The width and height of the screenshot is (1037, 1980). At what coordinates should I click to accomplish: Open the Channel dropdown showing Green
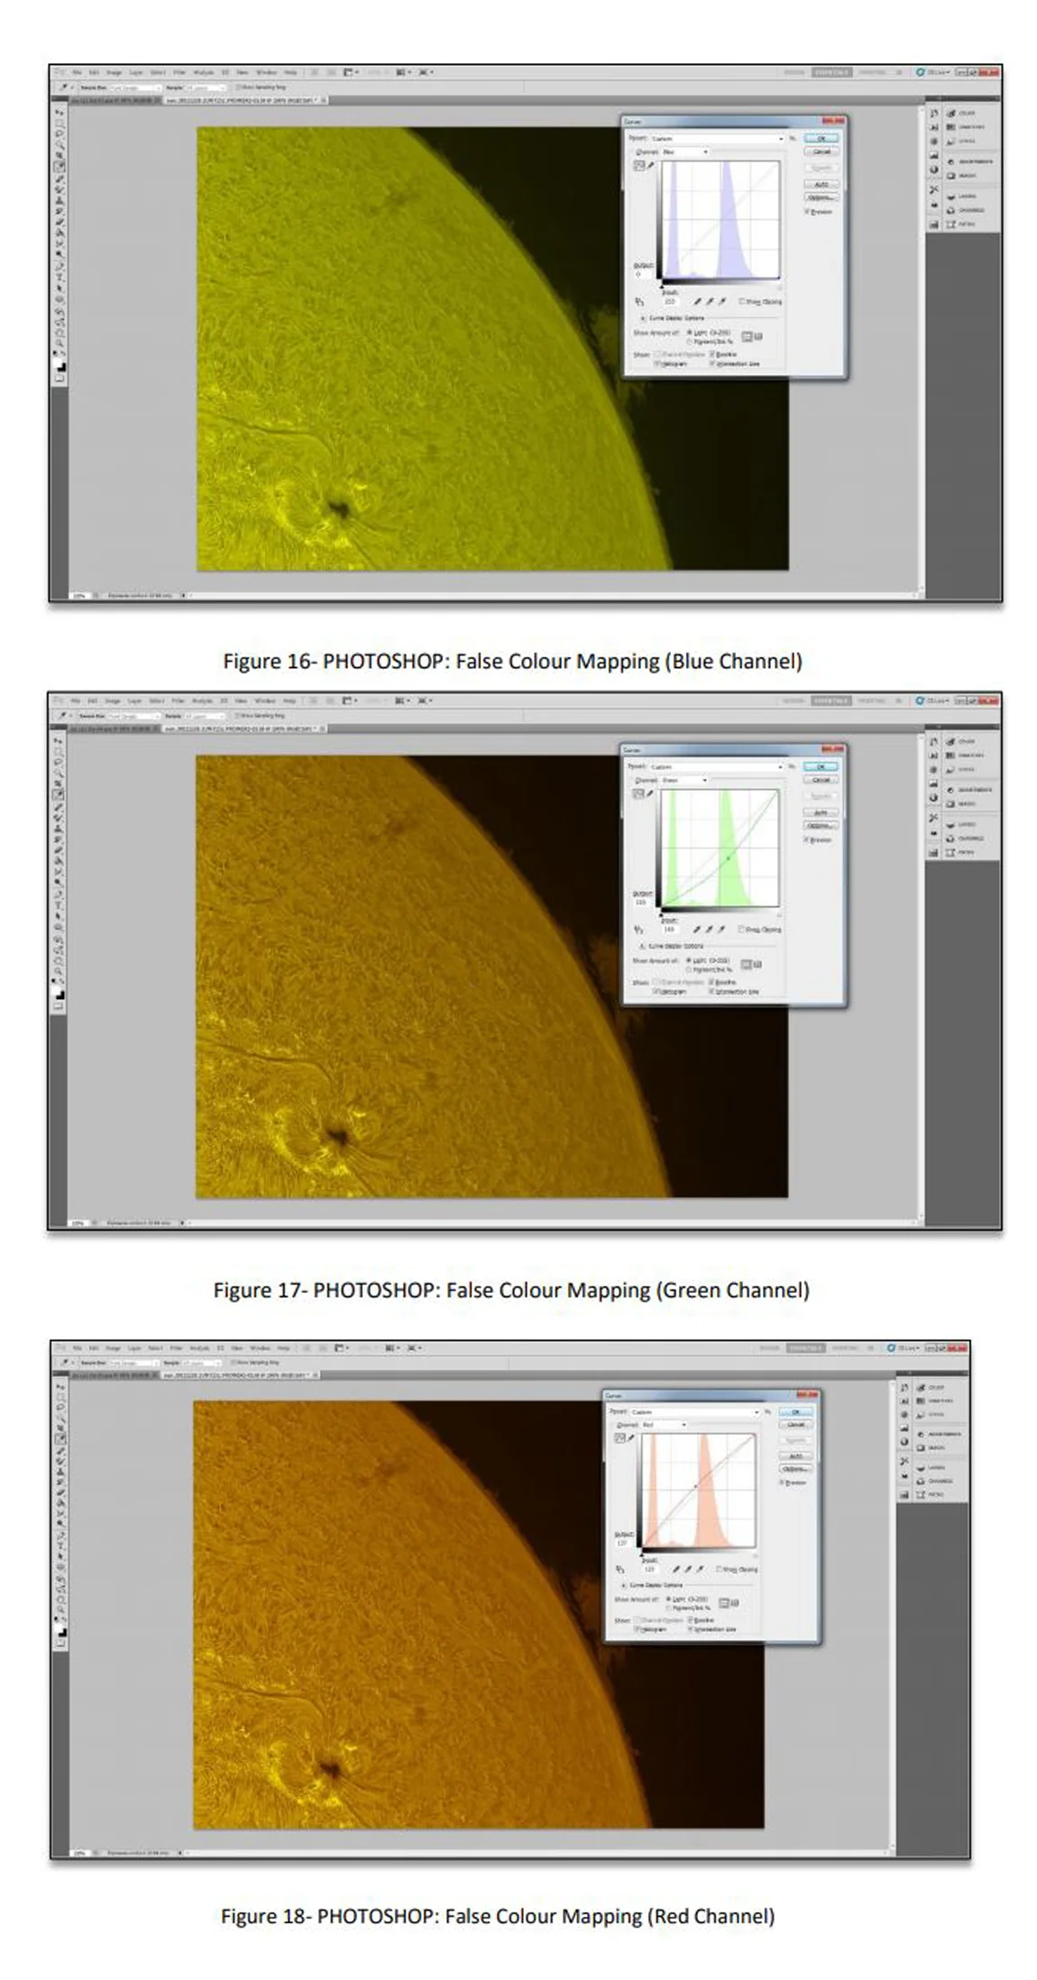685,780
